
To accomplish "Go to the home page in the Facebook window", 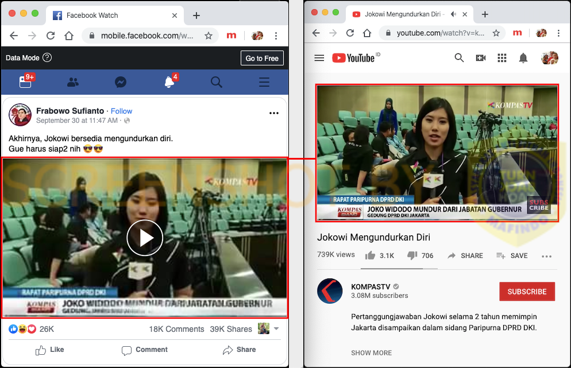I will click(x=69, y=36).
